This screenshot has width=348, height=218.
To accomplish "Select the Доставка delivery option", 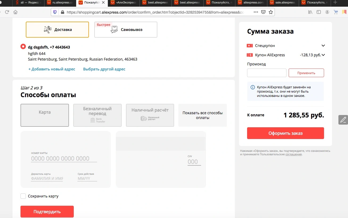I will coord(57,30).
